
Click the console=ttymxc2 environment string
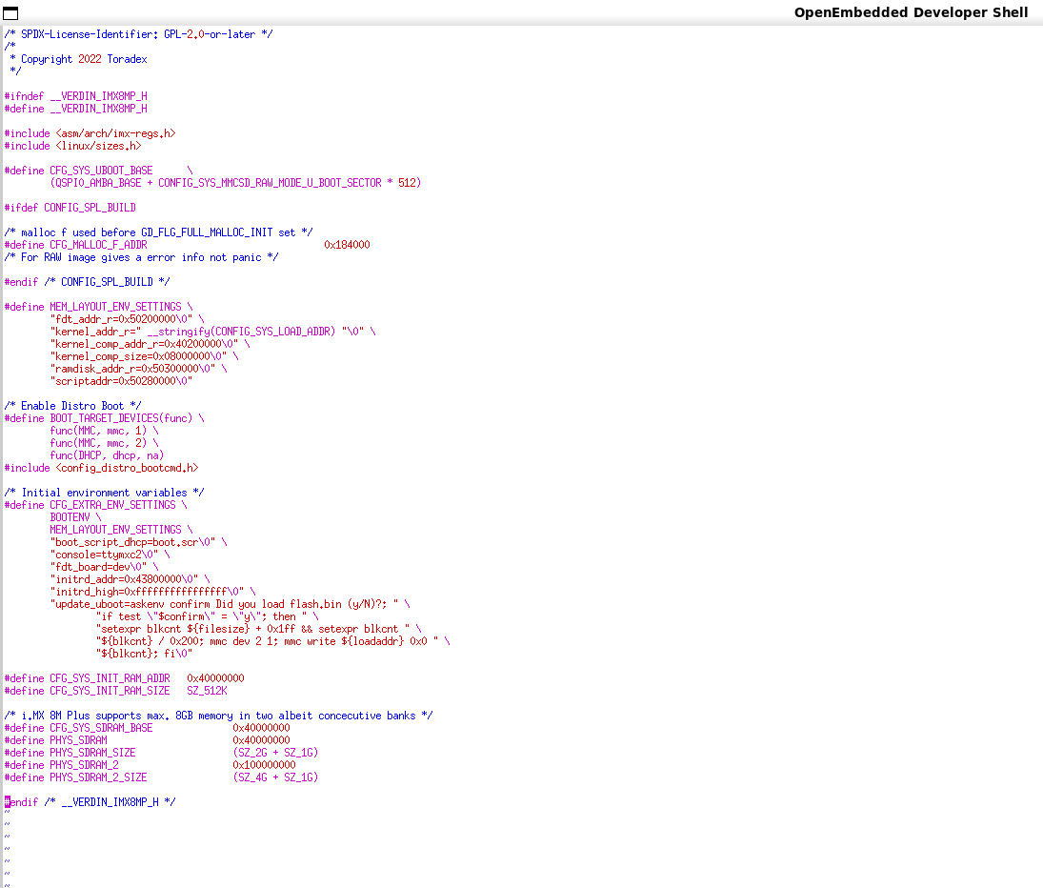click(x=107, y=555)
